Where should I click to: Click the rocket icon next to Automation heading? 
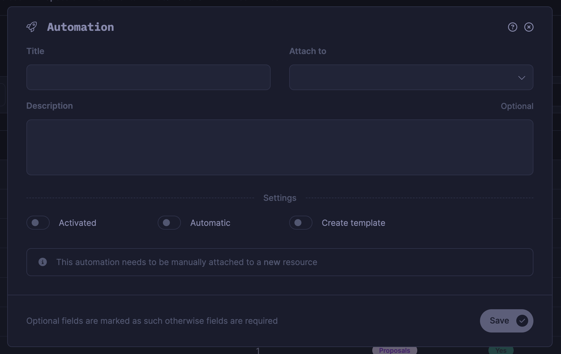[32, 27]
